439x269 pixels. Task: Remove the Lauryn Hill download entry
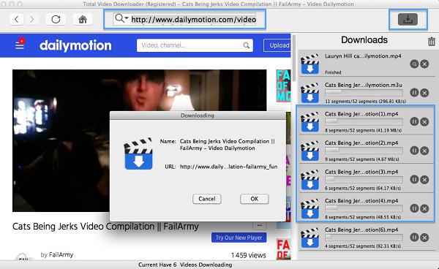pyautogui.click(x=424, y=64)
